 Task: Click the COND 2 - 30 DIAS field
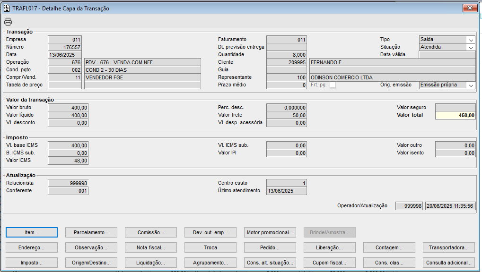143,70
